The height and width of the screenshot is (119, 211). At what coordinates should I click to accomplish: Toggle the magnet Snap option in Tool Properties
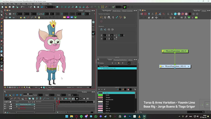tap(109, 17)
